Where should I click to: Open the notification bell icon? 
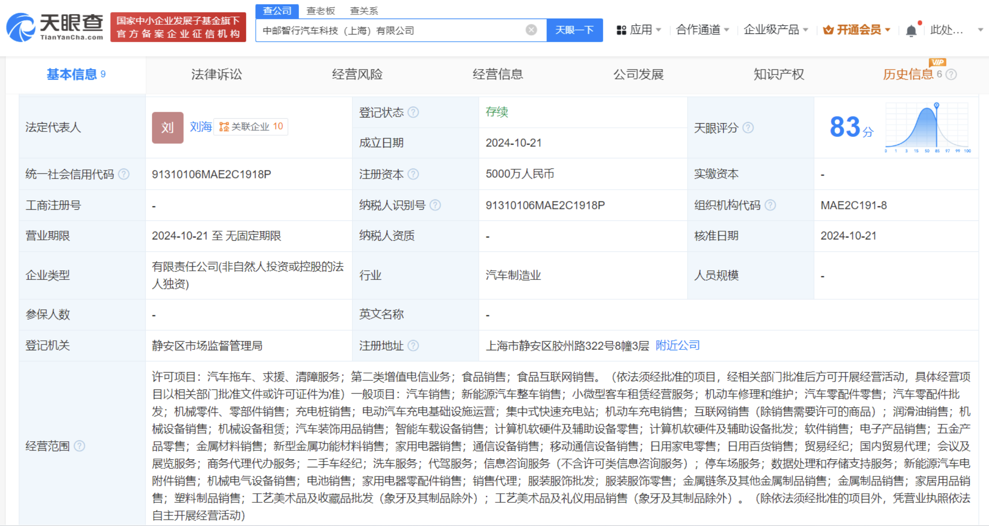[x=911, y=31]
